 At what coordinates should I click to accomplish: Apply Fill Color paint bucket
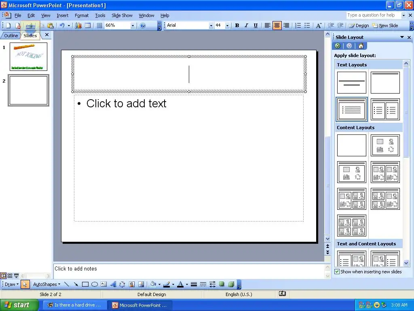153,284
